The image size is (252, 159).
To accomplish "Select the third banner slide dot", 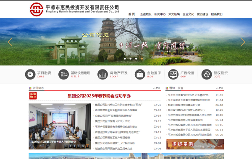I will [136, 59].
